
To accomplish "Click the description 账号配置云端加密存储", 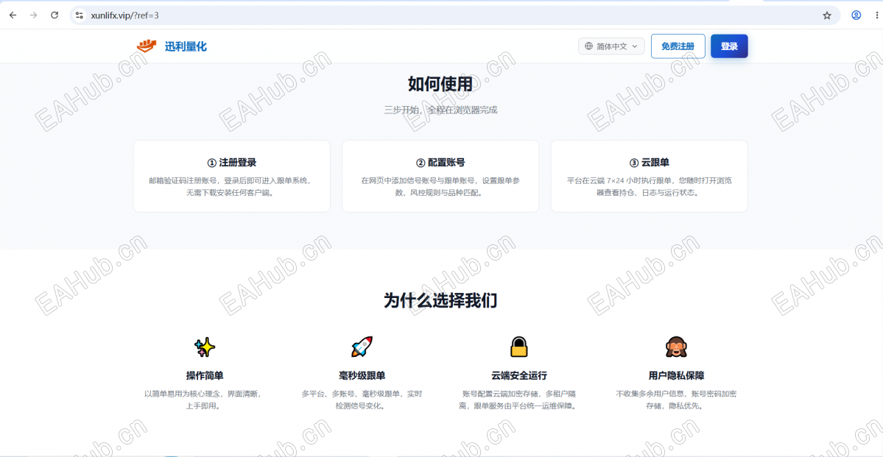I will click(502, 394).
